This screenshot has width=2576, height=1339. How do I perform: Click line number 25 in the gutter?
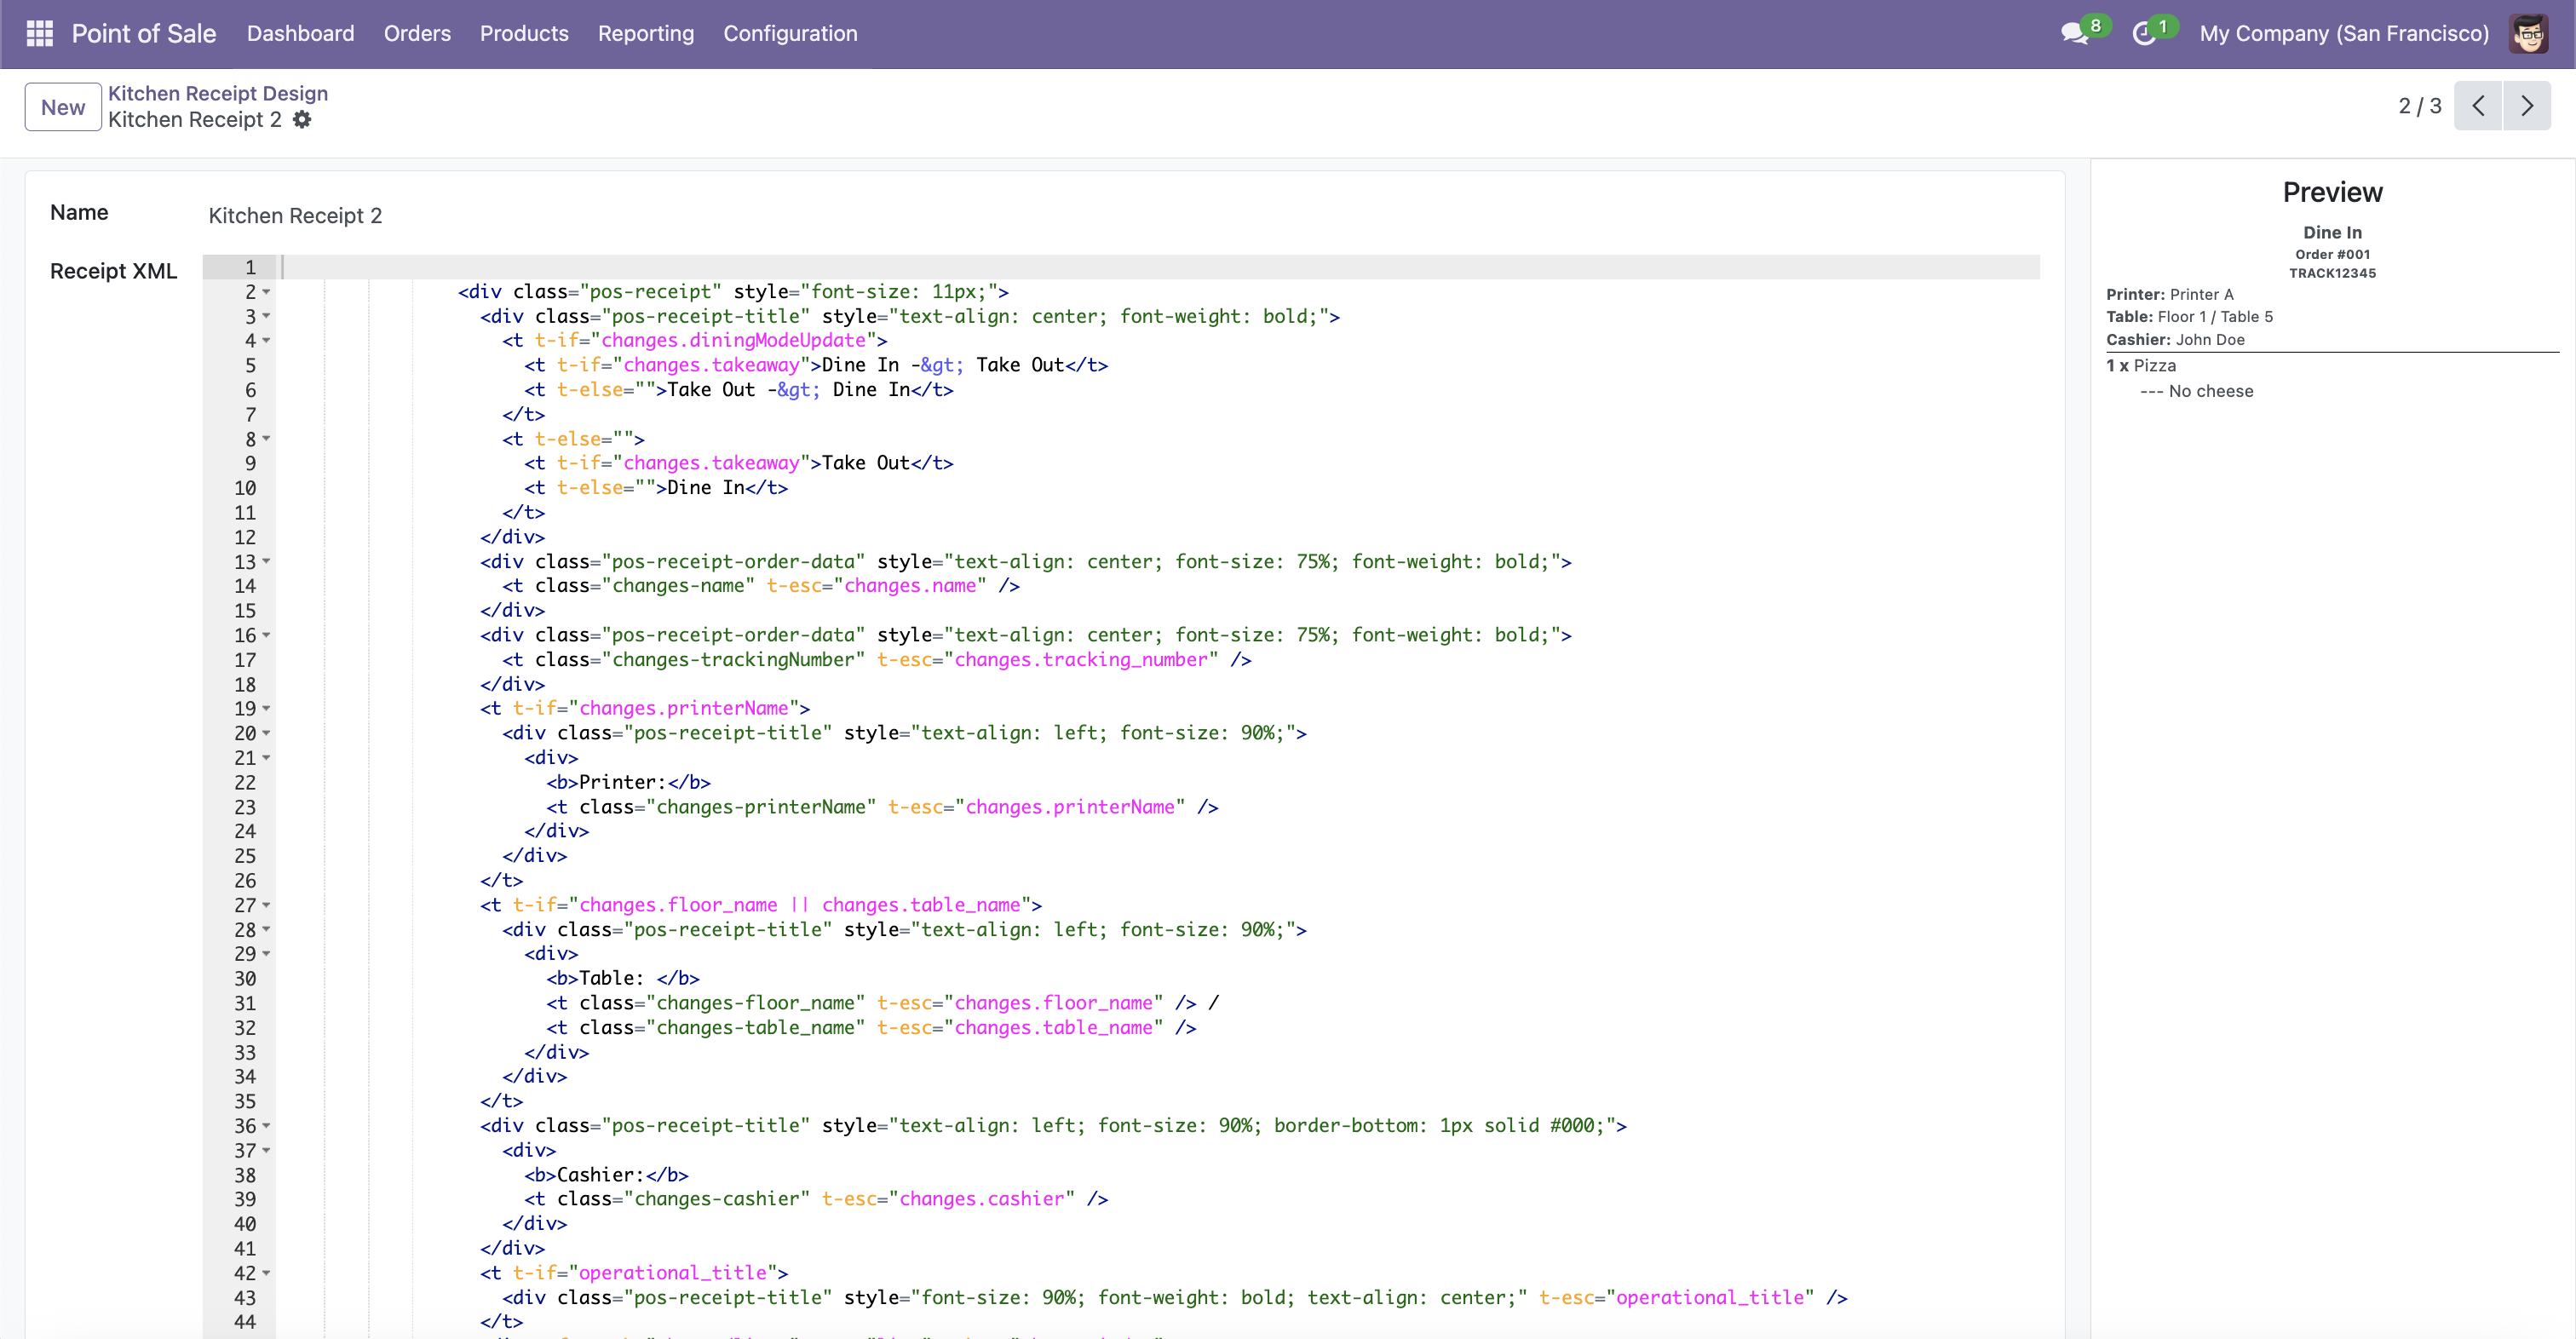point(245,856)
